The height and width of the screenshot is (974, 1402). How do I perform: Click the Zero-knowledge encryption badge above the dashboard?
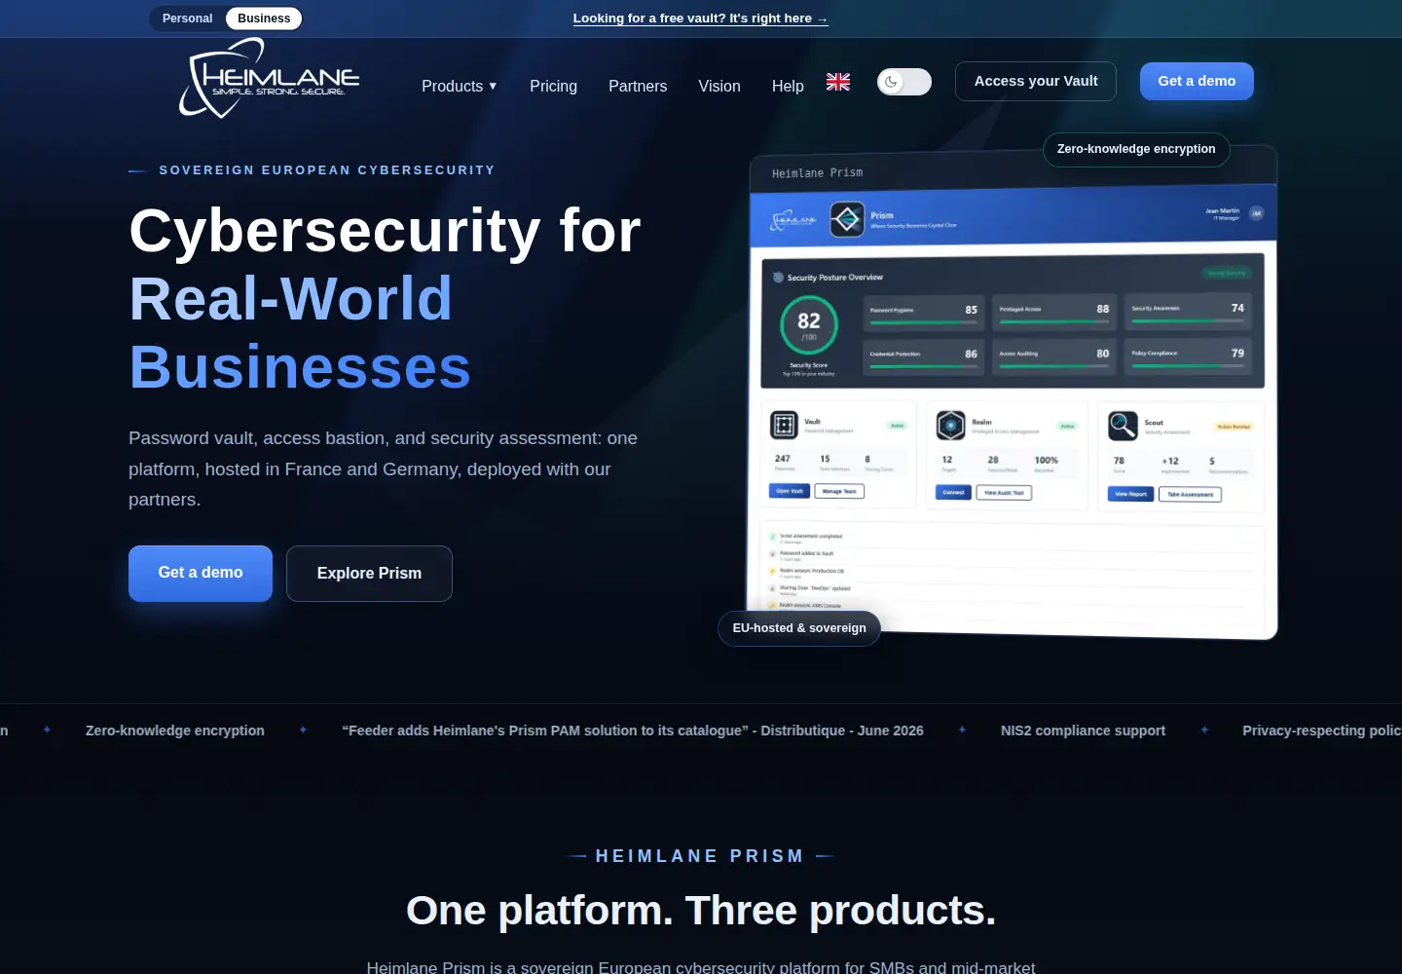pyautogui.click(x=1136, y=149)
